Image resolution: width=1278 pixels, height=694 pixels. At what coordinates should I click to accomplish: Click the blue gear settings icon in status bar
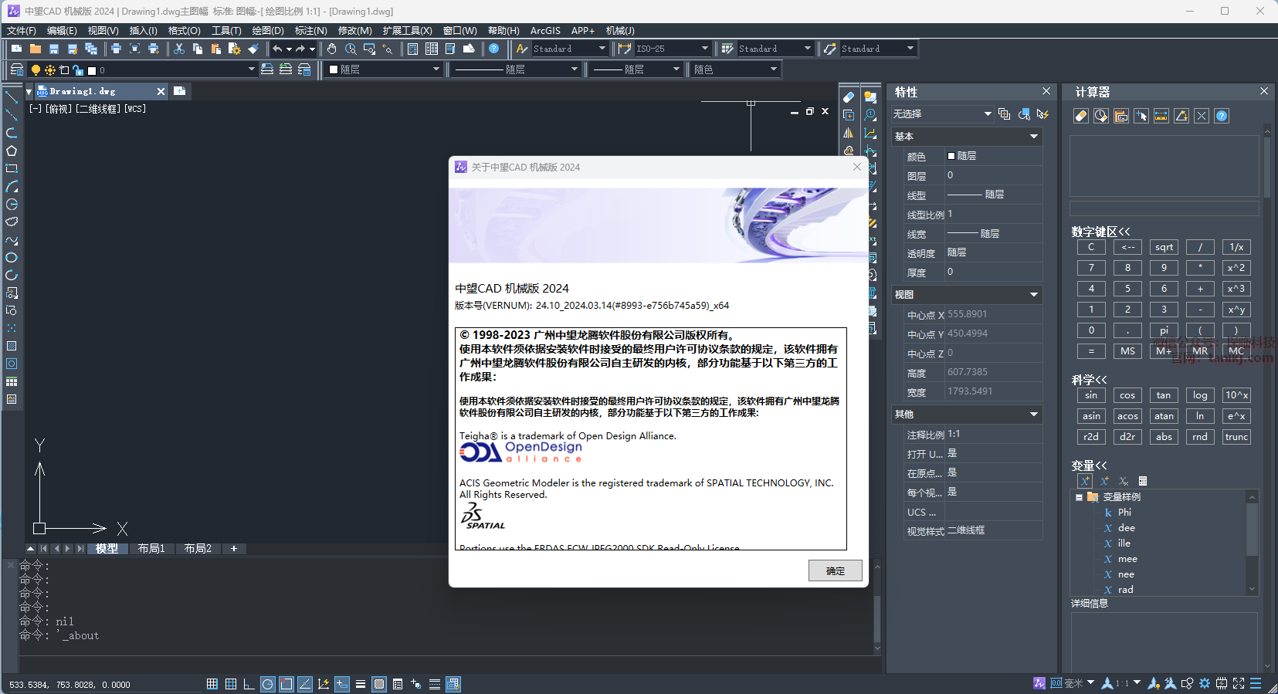click(1205, 683)
